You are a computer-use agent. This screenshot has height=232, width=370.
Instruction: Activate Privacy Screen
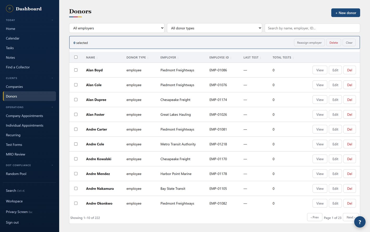(x=29, y=212)
